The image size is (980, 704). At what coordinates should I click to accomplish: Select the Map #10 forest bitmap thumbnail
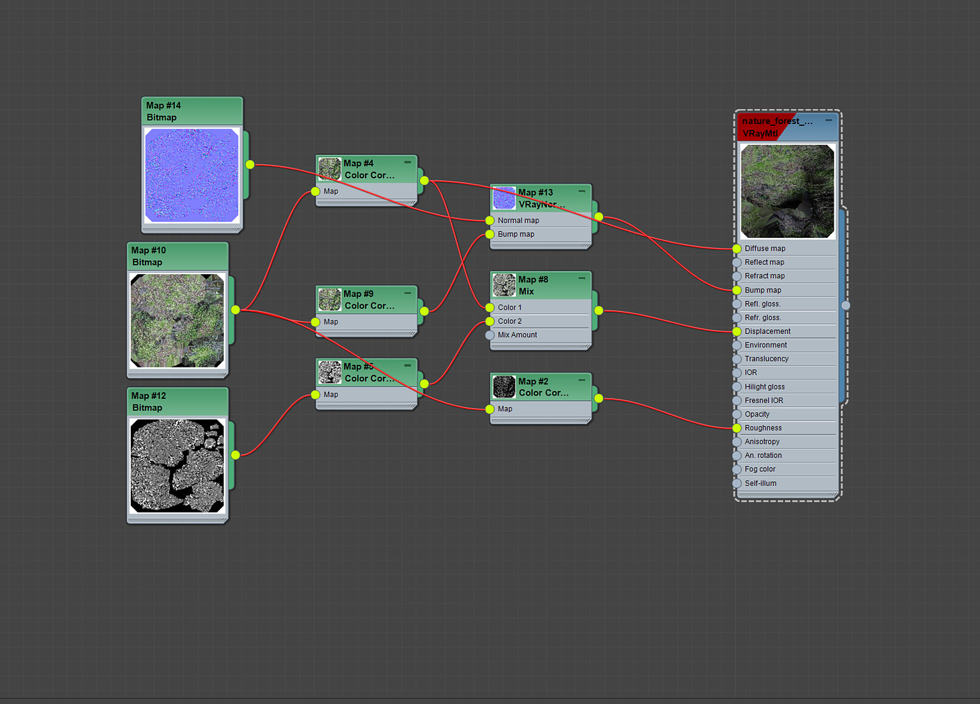177,320
